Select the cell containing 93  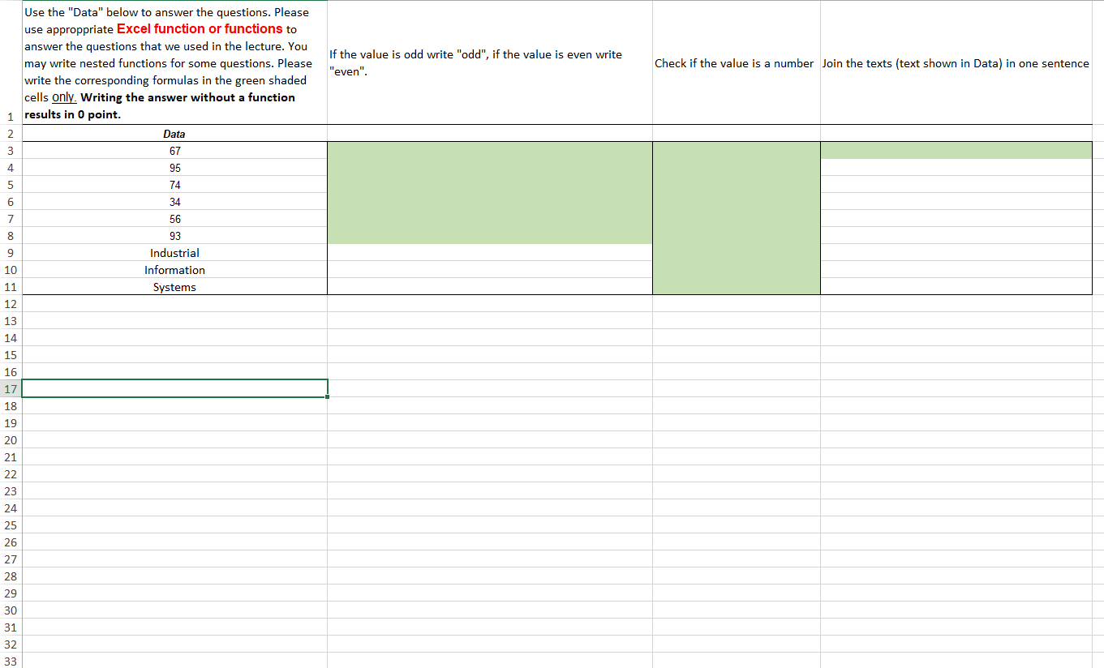(174, 236)
